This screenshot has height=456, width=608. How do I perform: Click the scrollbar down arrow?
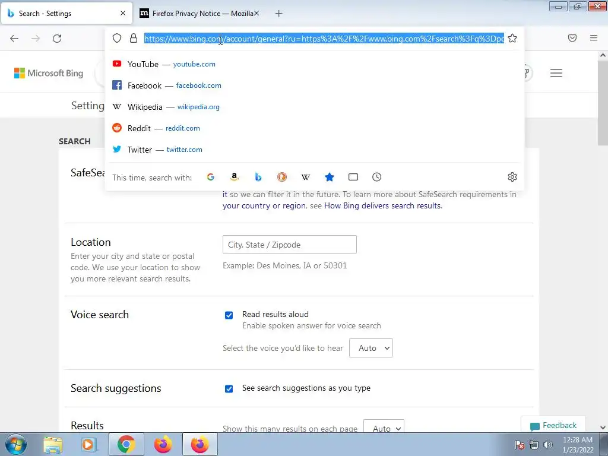click(x=603, y=427)
